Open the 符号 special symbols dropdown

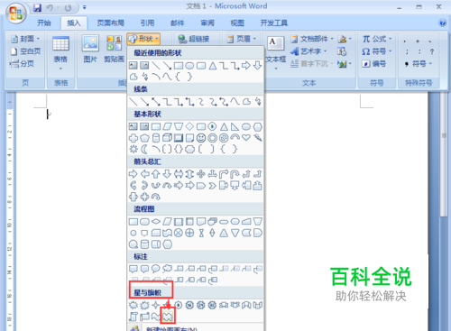(419, 63)
